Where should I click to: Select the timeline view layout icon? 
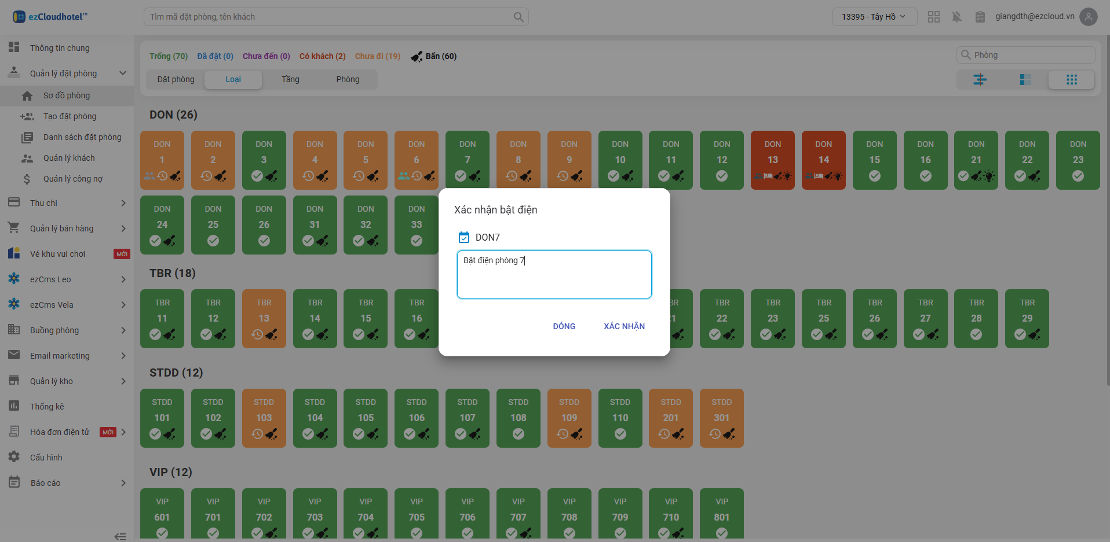tap(979, 80)
